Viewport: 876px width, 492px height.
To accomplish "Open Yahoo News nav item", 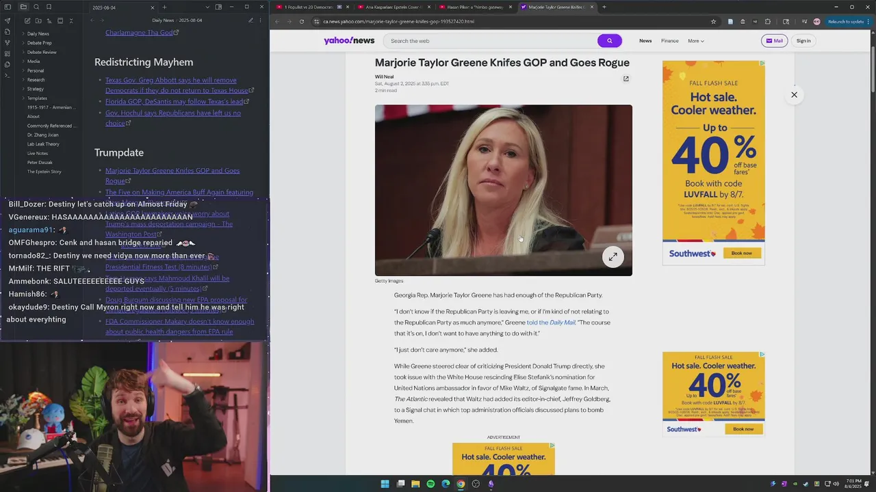I will 645,41.
